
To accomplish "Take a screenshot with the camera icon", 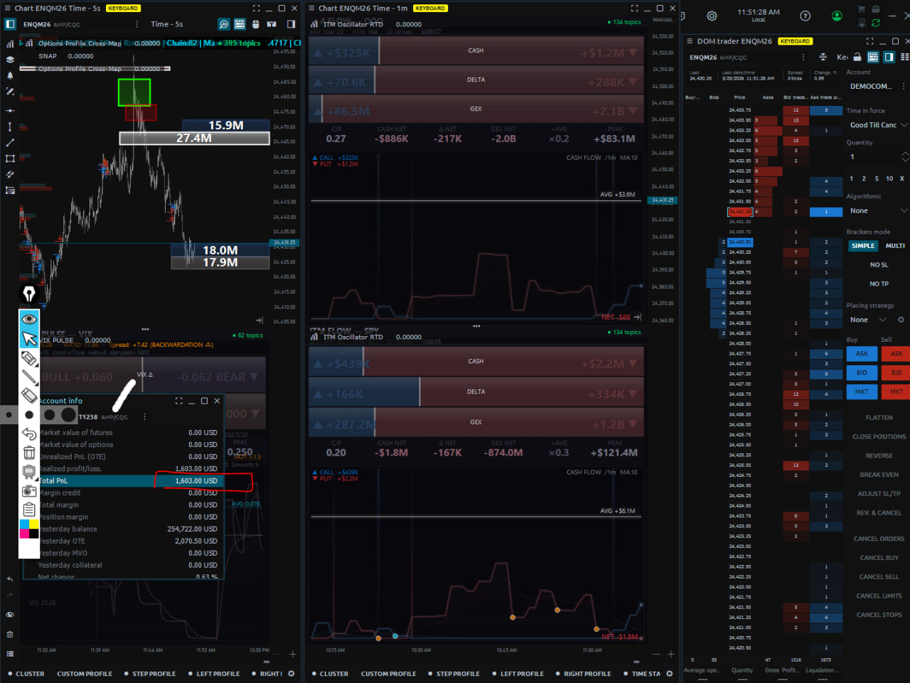I will 29,491.
